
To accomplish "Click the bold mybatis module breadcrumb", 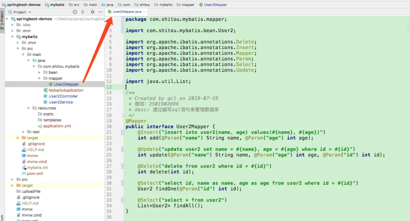I will 54,5.
